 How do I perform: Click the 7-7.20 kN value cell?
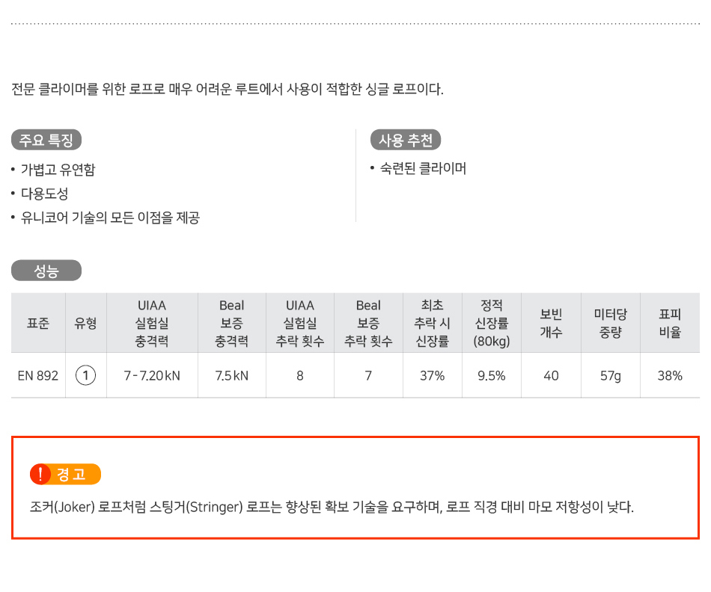click(152, 375)
